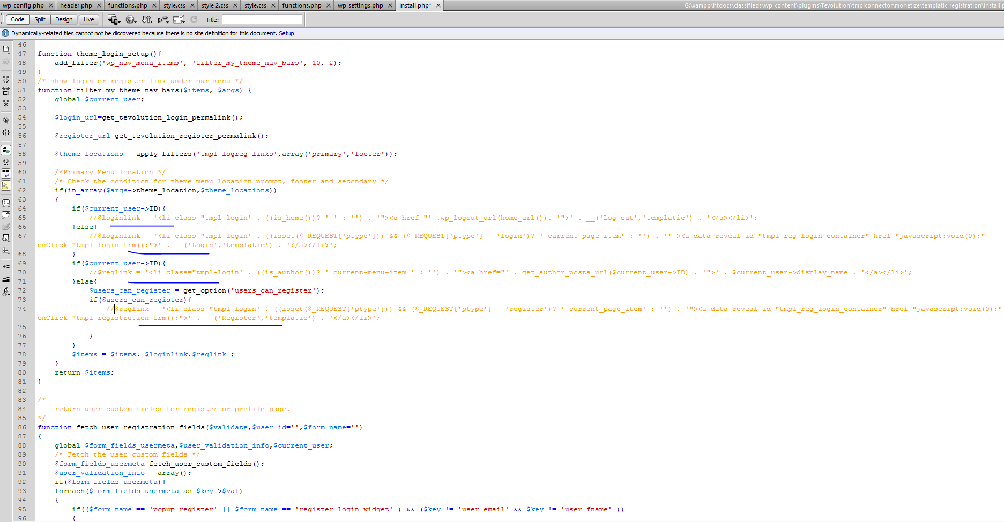Toggle Syntax Error Alerts in Info Bar
Viewport: 1004px width, 522px height.
(x=6, y=185)
